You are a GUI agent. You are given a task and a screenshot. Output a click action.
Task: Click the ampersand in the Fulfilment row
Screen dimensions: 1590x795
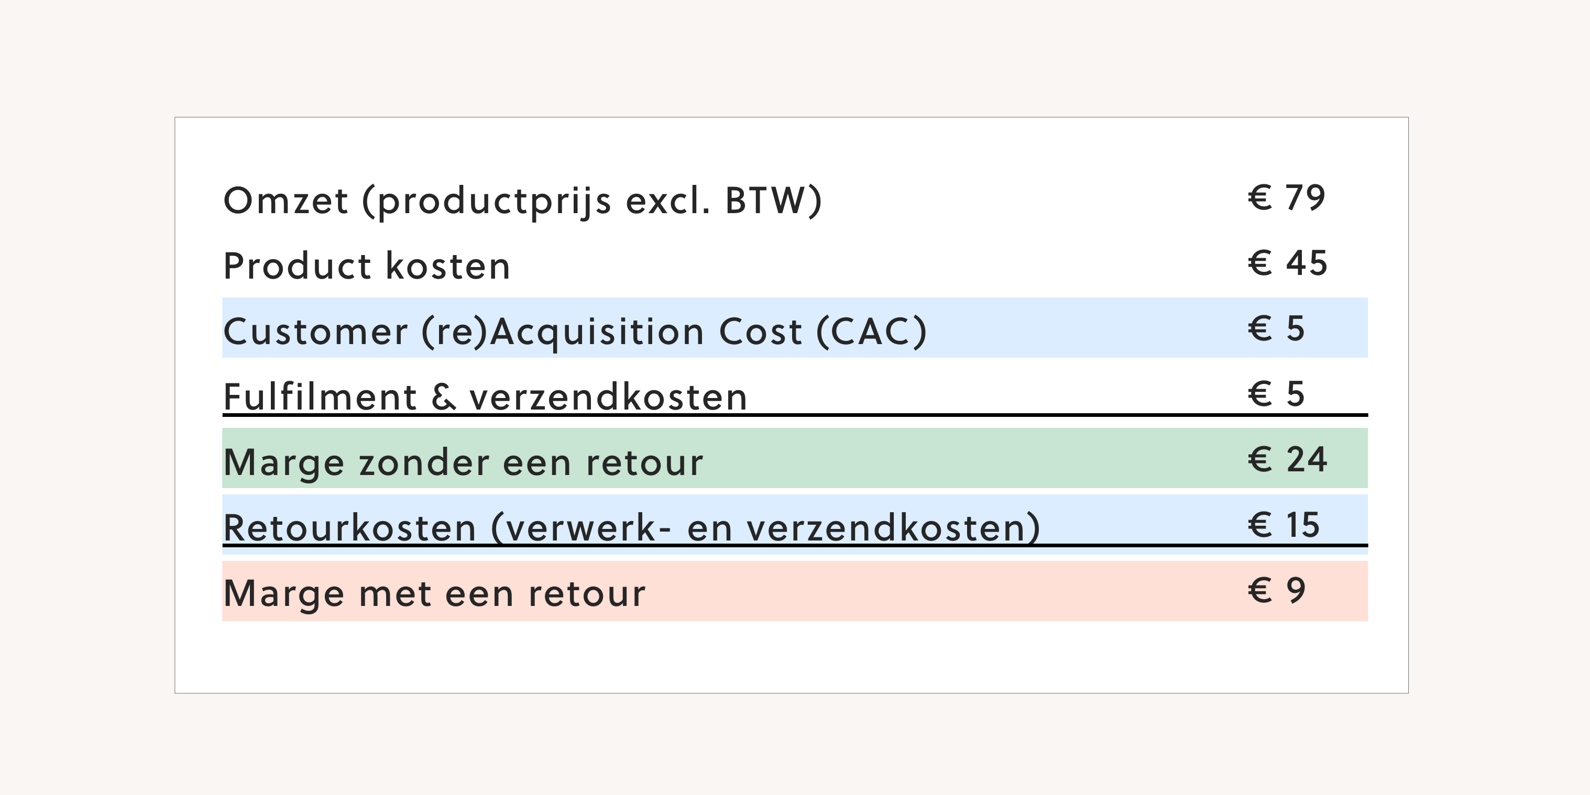pos(444,396)
